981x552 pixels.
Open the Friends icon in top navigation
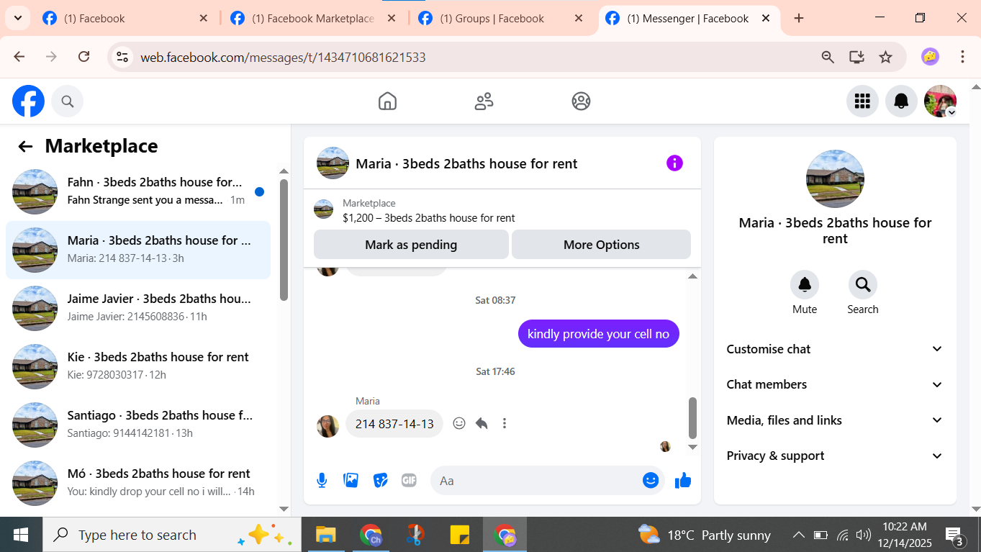point(484,101)
